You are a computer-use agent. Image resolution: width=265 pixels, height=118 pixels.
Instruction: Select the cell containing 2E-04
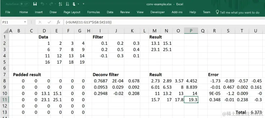pyautogui.click(x=116, y=81)
